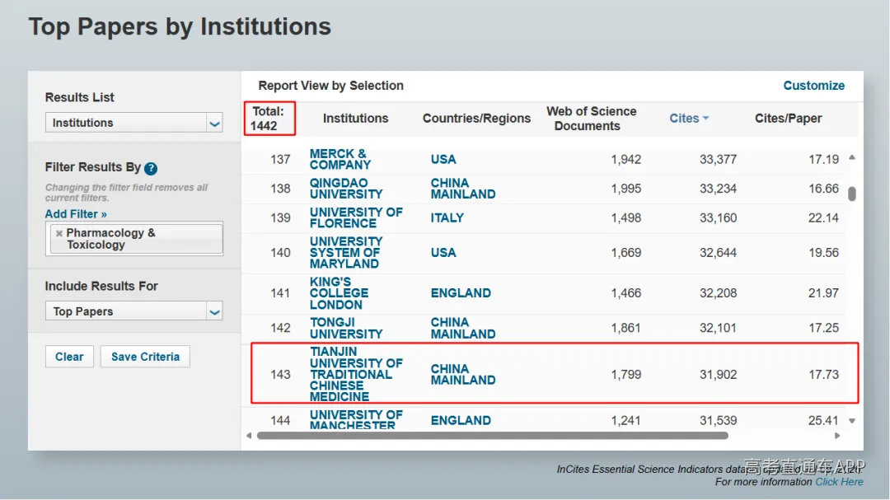Click the table scroll down arrow

tap(852, 421)
